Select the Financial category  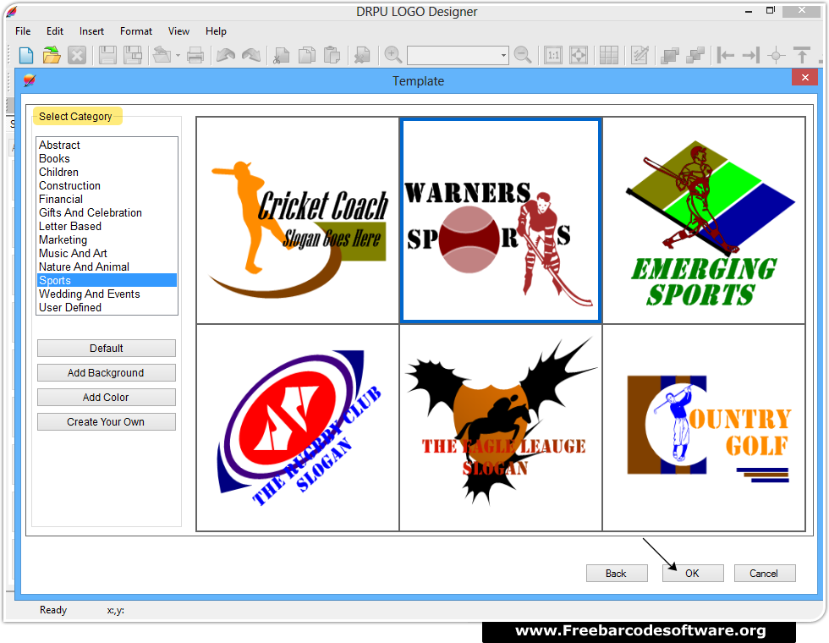point(107,200)
